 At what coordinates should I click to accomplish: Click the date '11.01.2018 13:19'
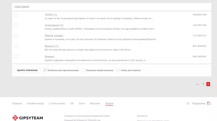pyautogui.click(x=199, y=35)
